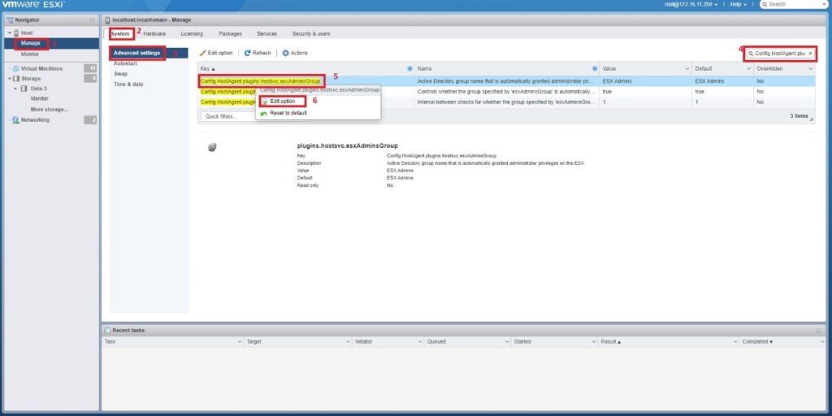Click the Recent tasks panel icon
Screen dimensions: 832x416
(107, 330)
